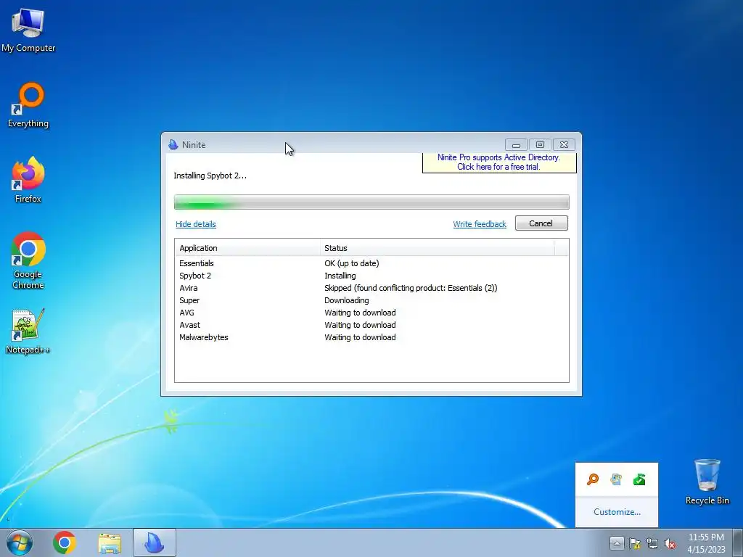Select Avira row in the list
The image size is (743, 557).
pos(371,288)
